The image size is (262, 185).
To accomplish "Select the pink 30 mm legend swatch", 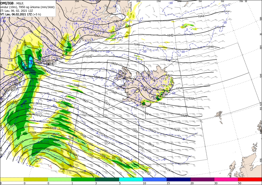I will point(226,179).
